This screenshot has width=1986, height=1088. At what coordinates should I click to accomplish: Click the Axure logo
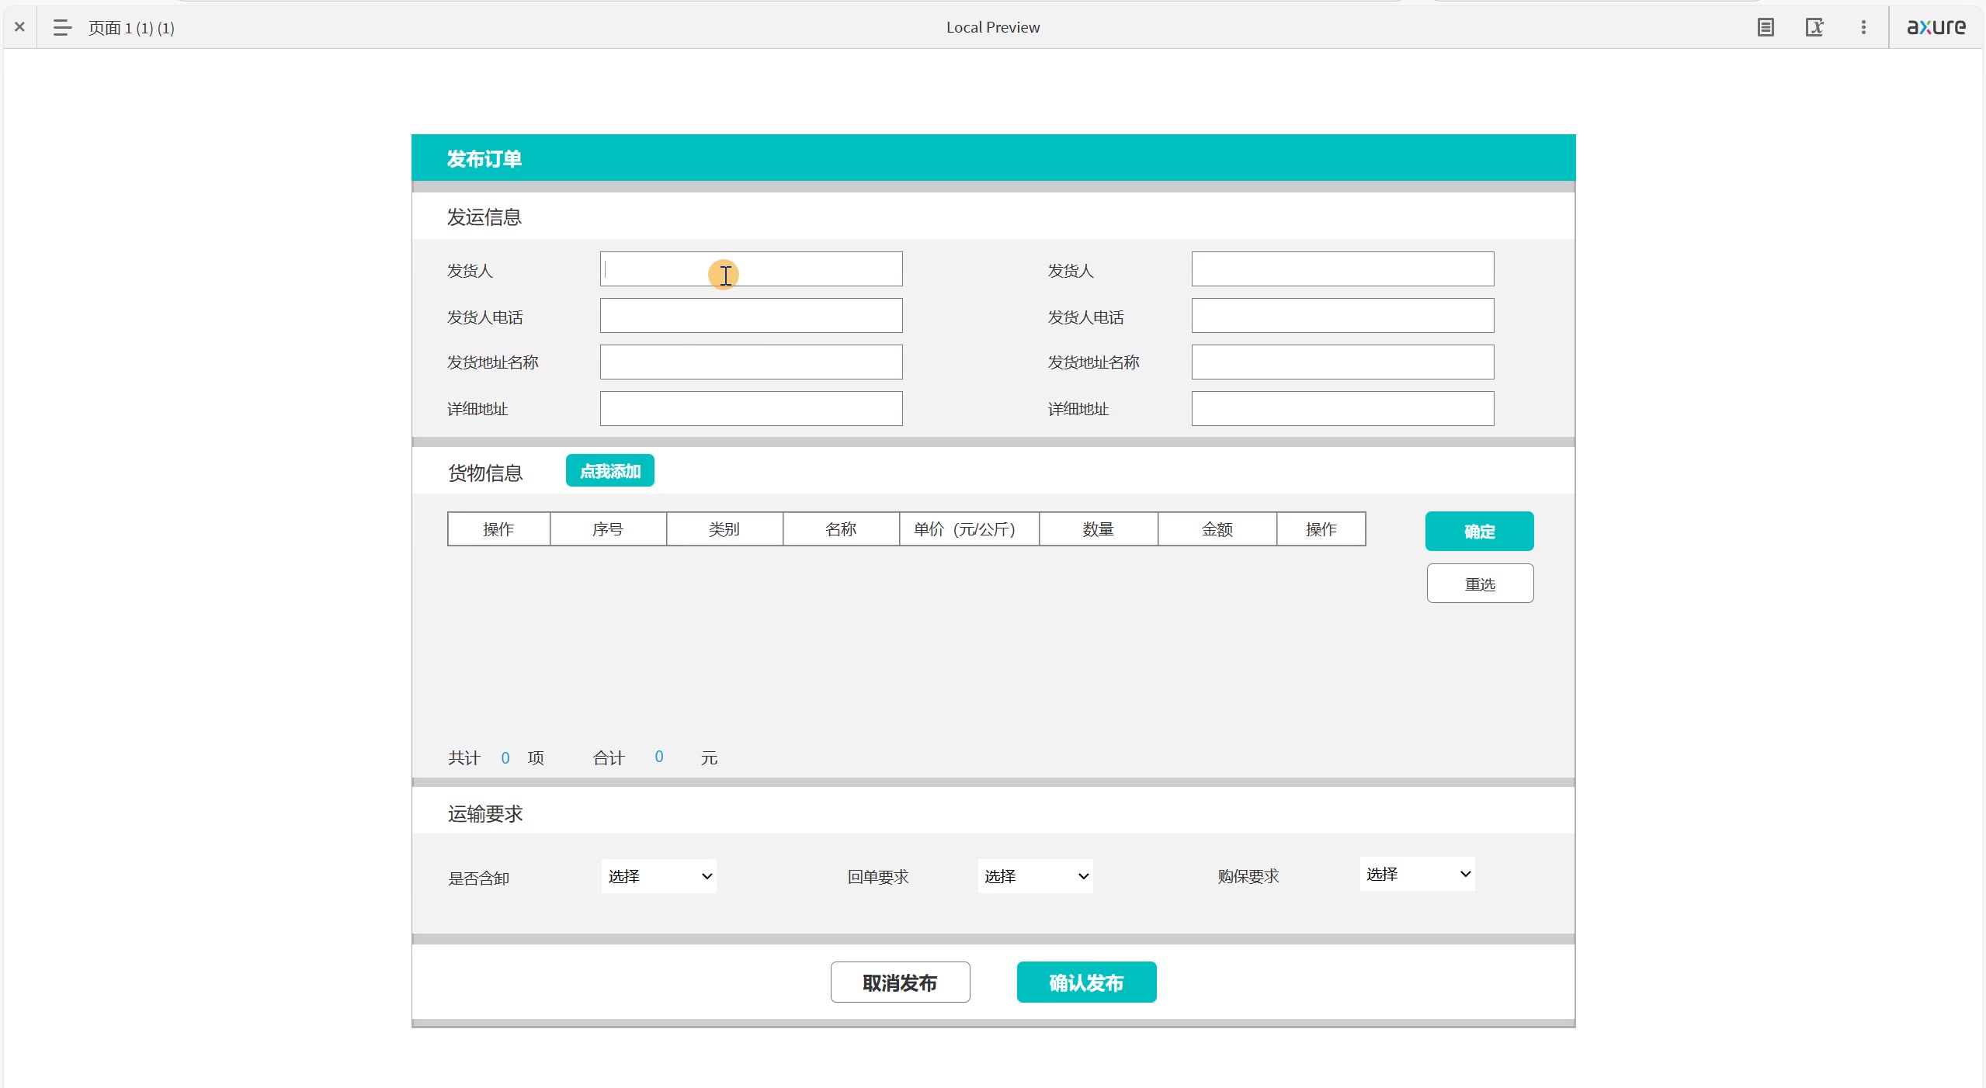[x=1936, y=27]
